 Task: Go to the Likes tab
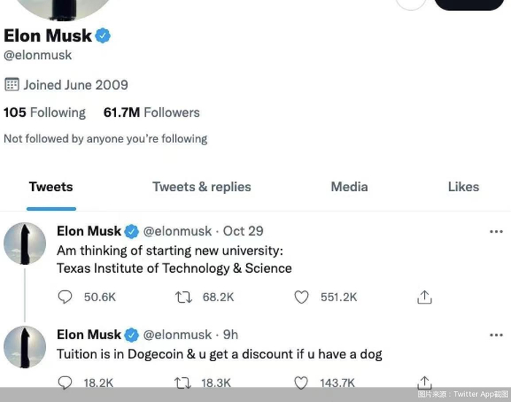(463, 187)
